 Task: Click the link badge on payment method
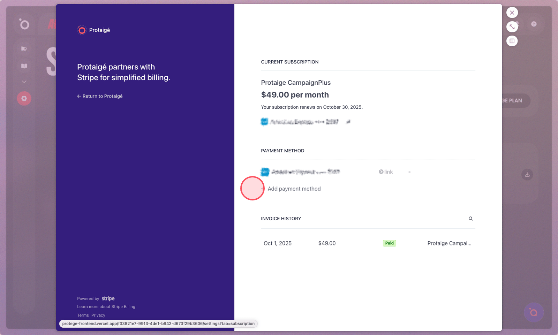(x=386, y=172)
